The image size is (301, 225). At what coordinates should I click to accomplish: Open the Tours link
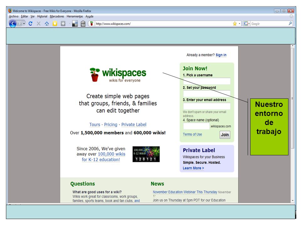pyautogui.click(x=95, y=125)
